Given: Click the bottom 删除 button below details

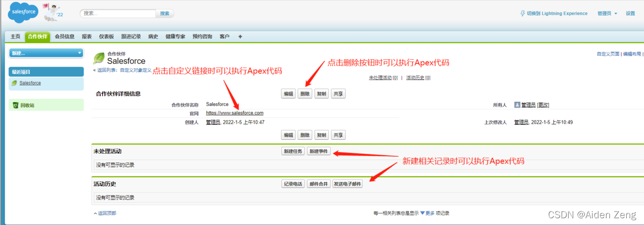Looking at the screenshot, I should pyautogui.click(x=305, y=135).
